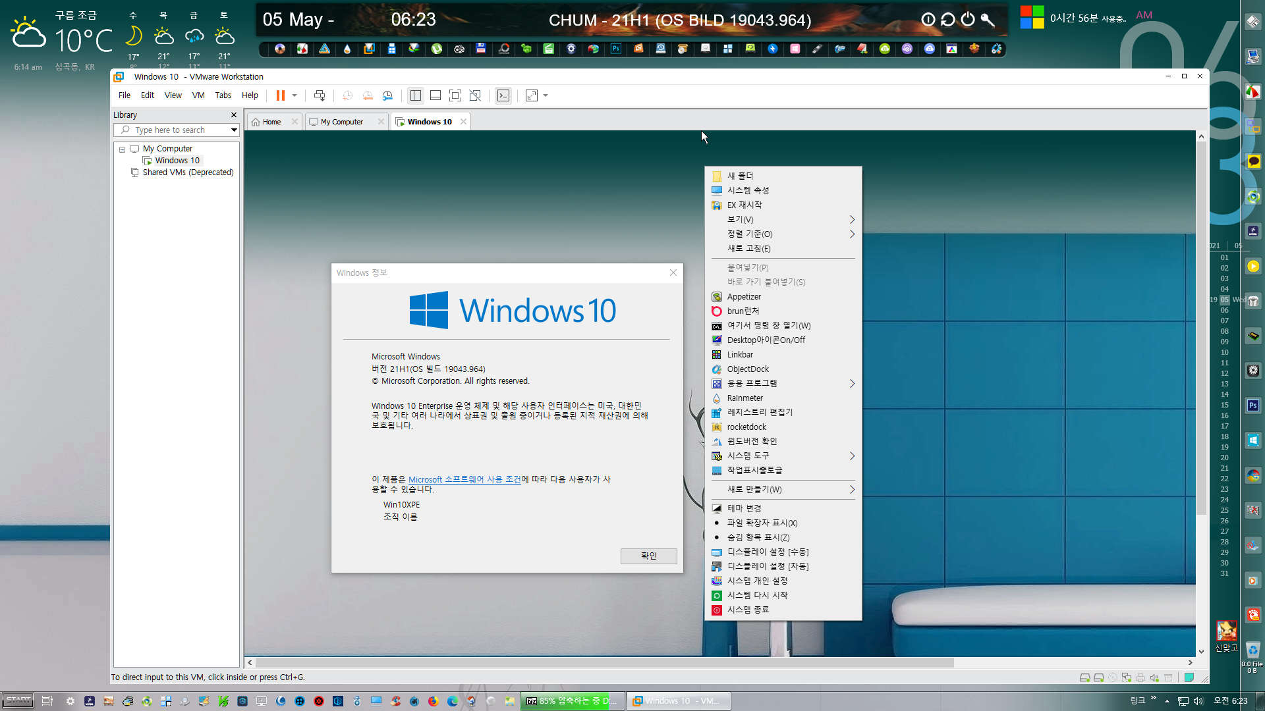This screenshot has height=711, width=1265.
Task: Click Send Ctrl+Alt+Del toolbar icon
Action: (x=320, y=95)
